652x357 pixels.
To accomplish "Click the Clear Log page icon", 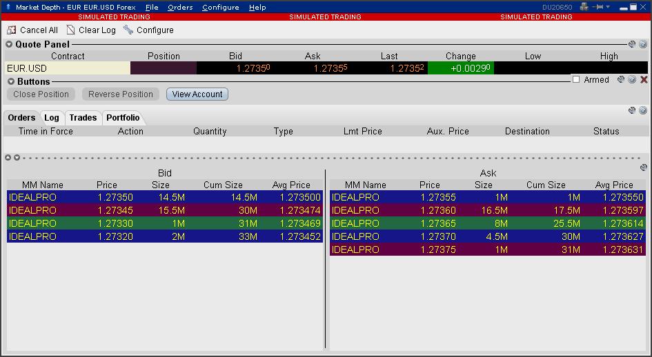I will (x=71, y=30).
